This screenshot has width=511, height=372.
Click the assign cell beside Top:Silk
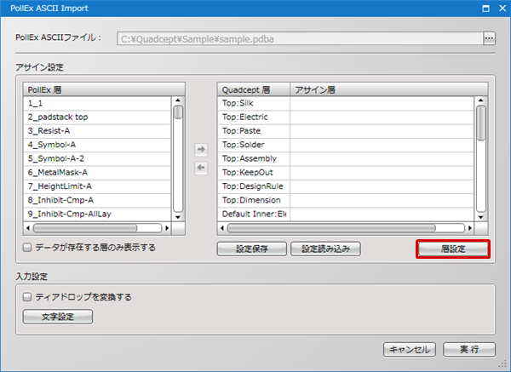pyautogui.click(x=382, y=103)
